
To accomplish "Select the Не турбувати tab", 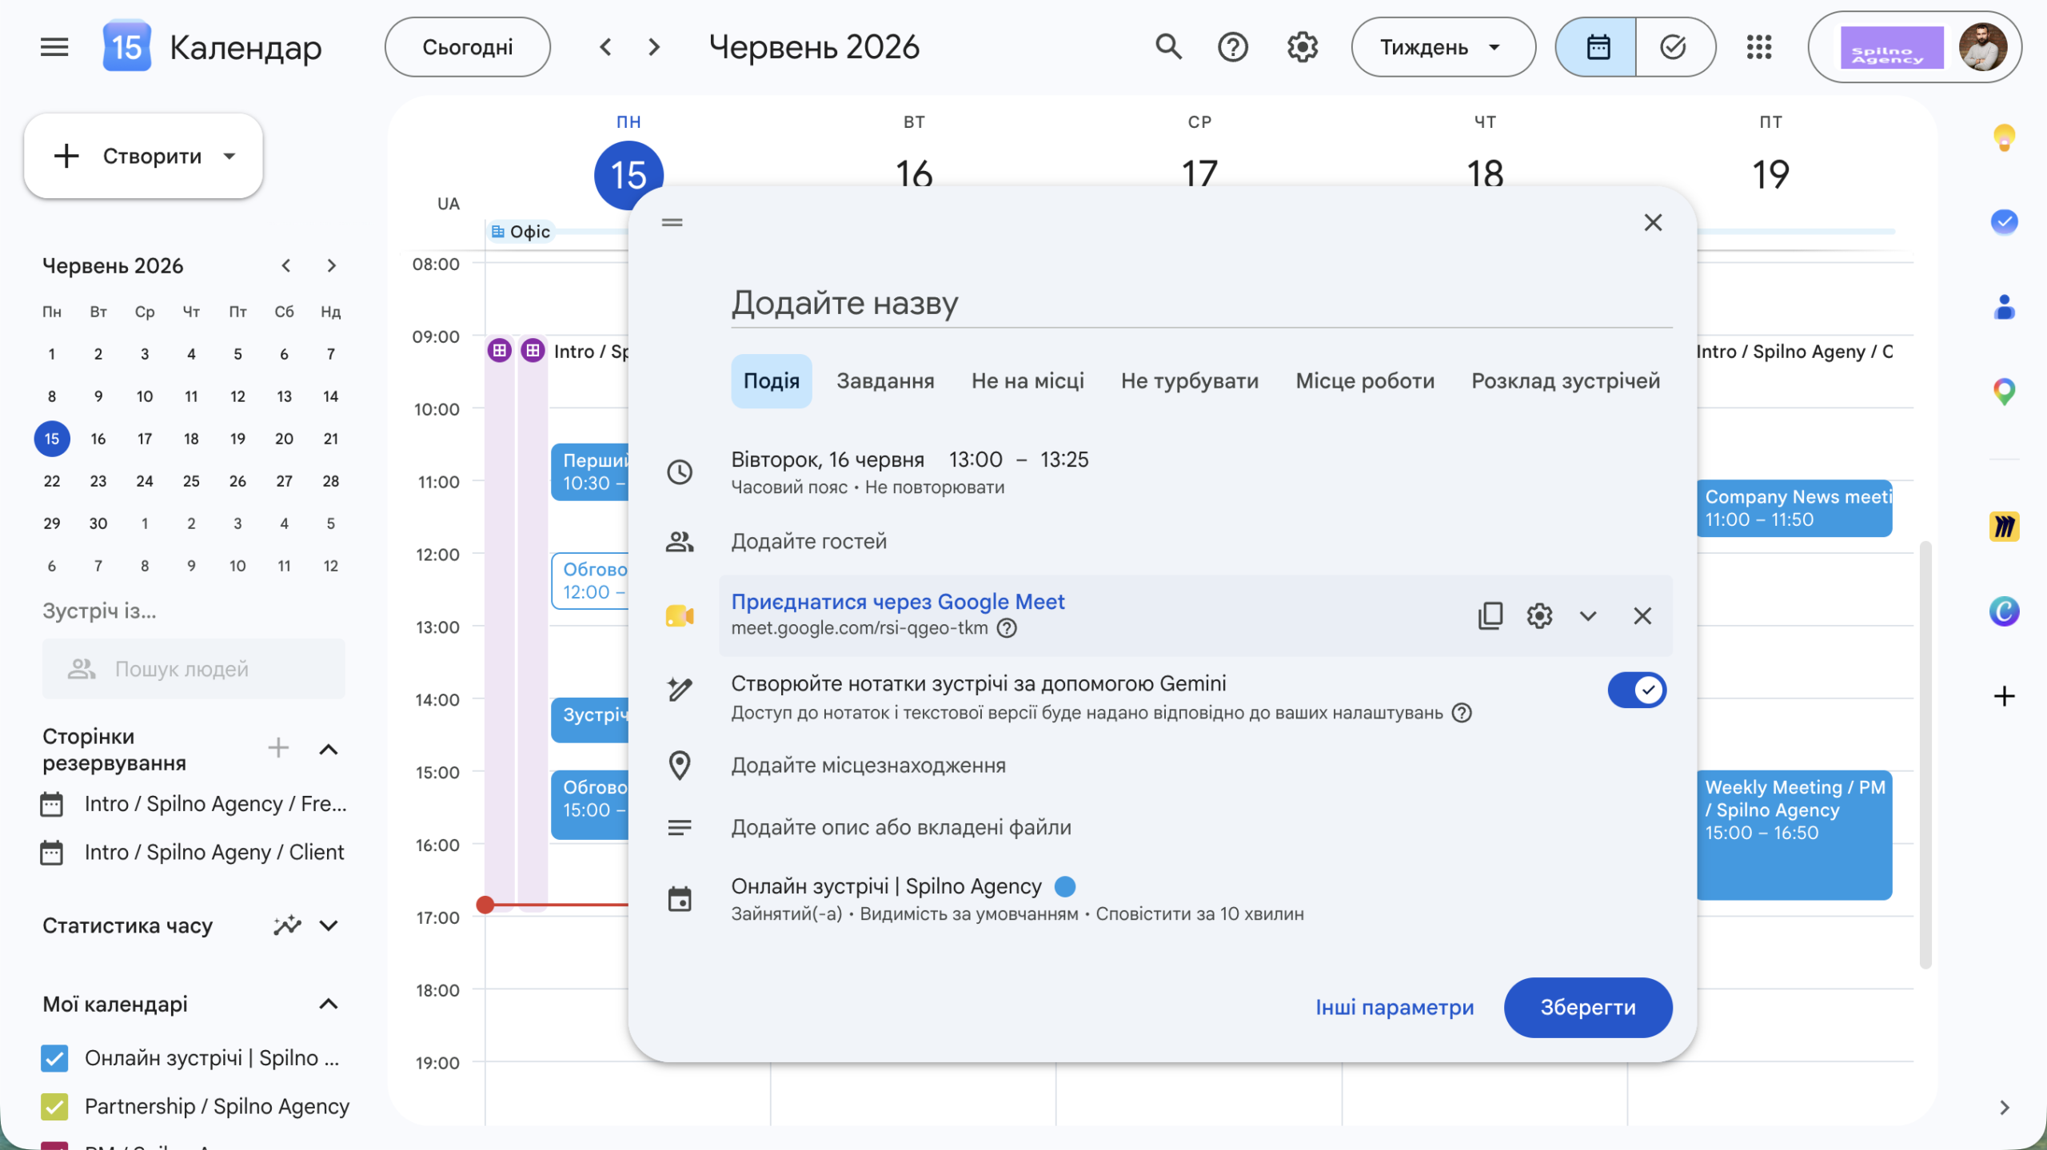I will click(x=1190, y=381).
